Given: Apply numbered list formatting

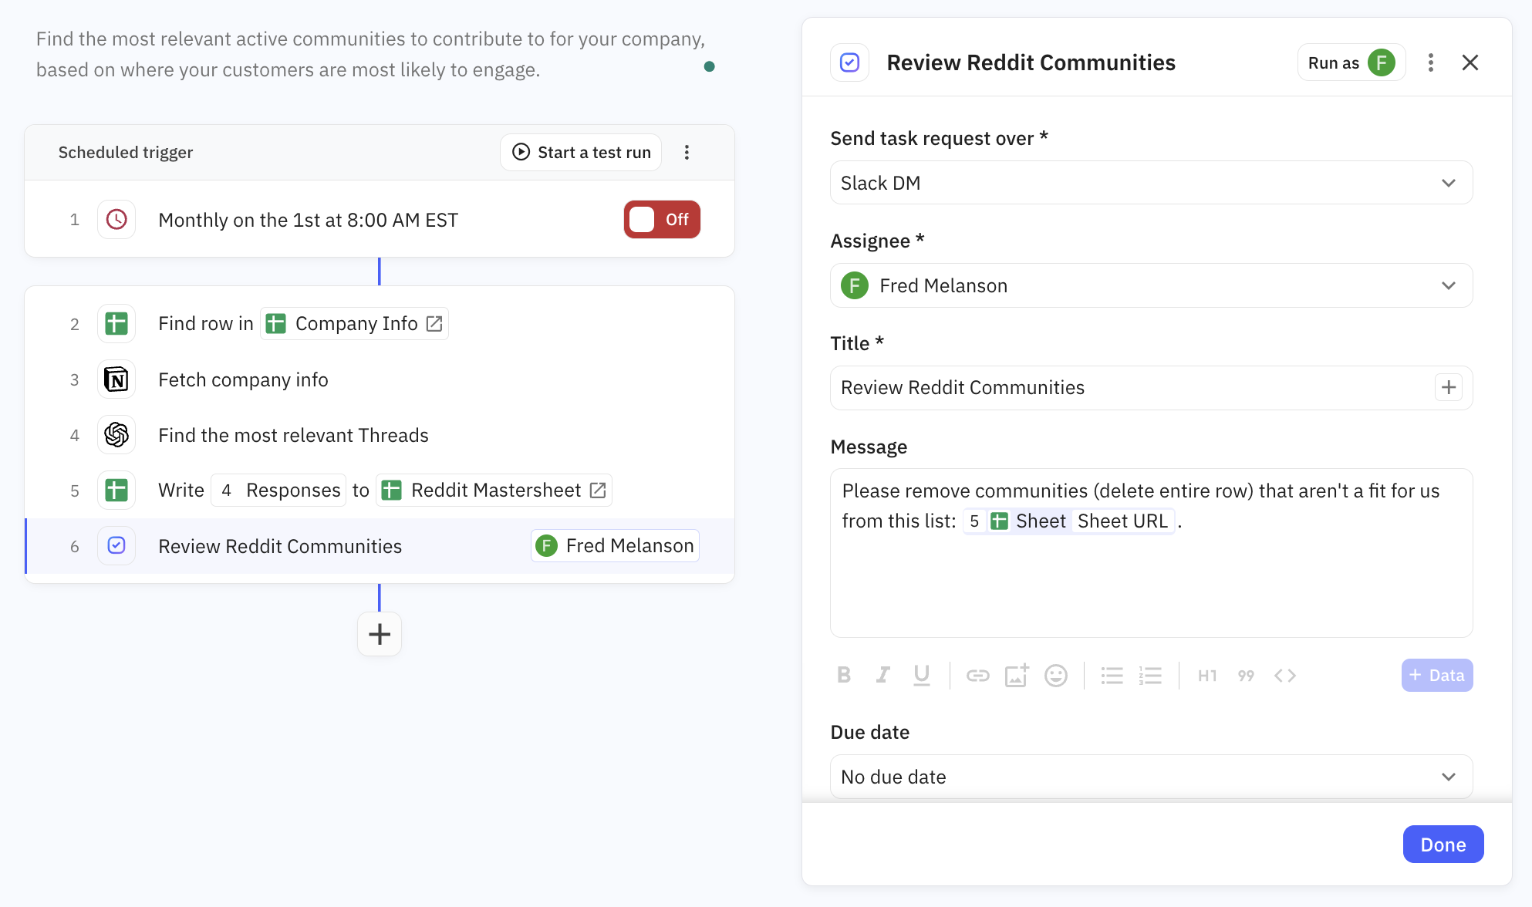Looking at the screenshot, I should point(1150,676).
